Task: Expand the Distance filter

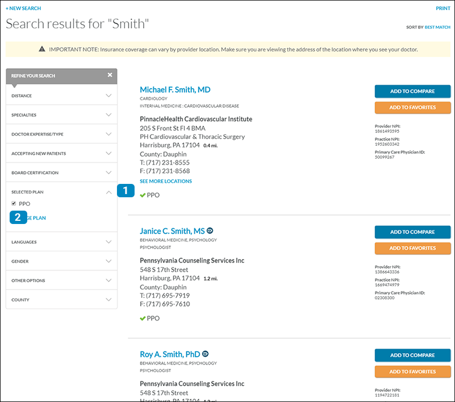Action: click(61, 96)
